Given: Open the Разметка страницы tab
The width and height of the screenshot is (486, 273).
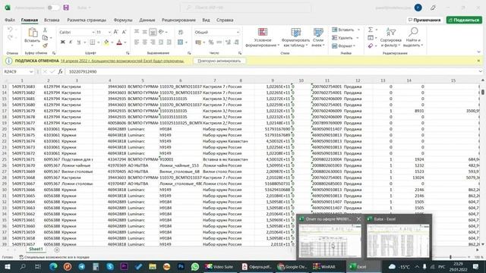Looking at the screenshot, I should click(x=87, y=20).
